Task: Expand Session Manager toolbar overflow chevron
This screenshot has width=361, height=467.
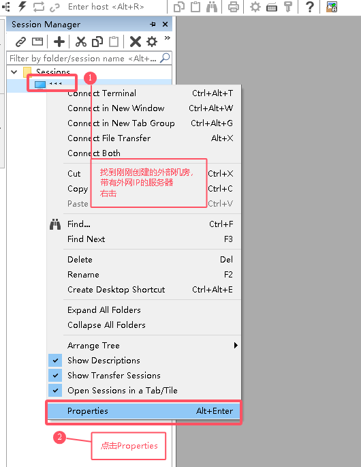Action: click(x=168, y=37)
